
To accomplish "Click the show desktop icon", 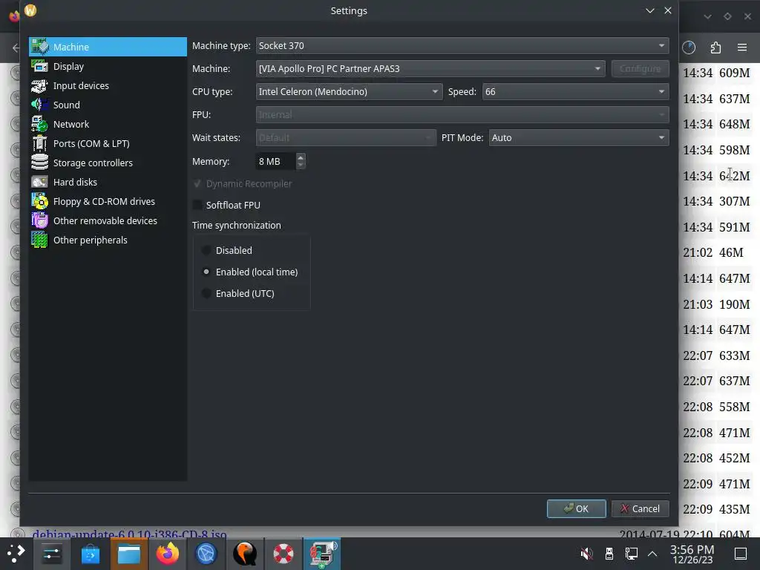I will point(741,554).
